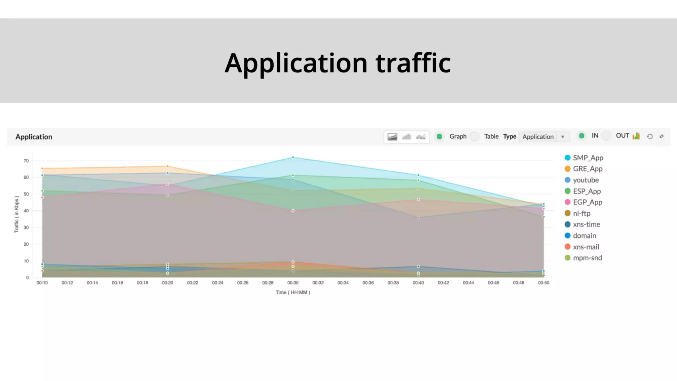Expand the Type dropdown arrow
The width and height of the screenshot is (677, 381).
[x=563, y=137]
